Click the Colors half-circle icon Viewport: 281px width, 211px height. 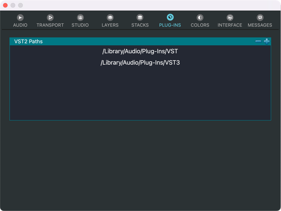[x=200, y=18]
